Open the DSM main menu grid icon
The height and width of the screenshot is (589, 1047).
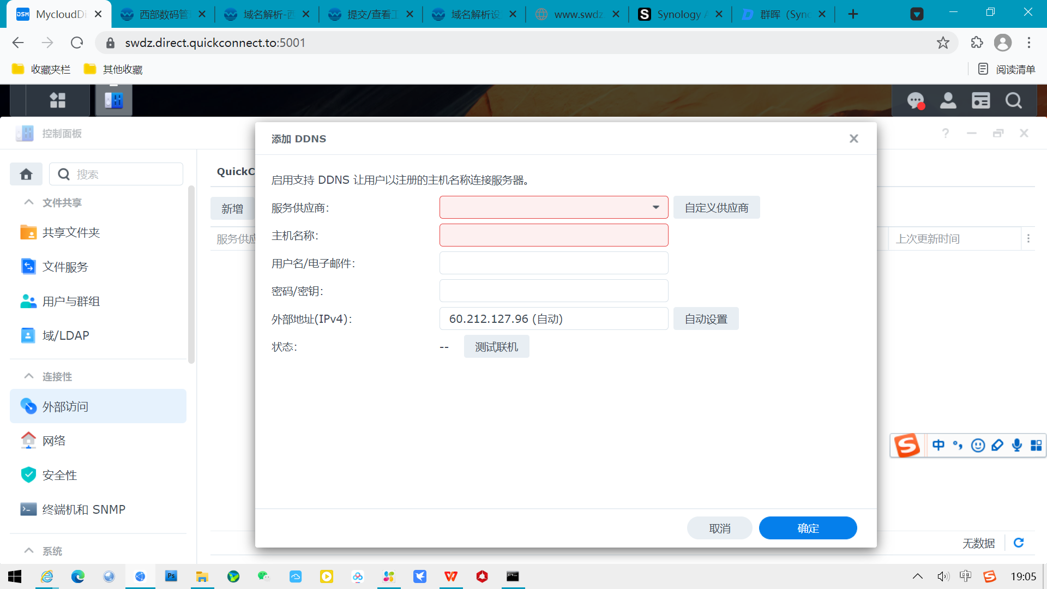click(x=57, y=100)
